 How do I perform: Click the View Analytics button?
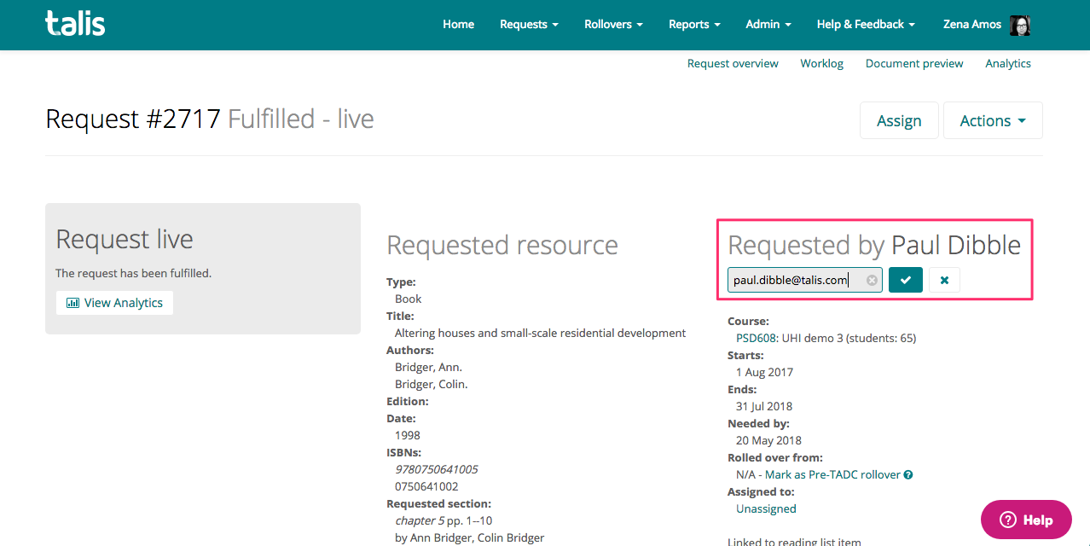click(x=114, y=303)
